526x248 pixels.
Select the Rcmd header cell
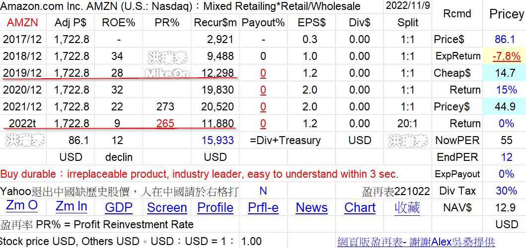(457, 14)
